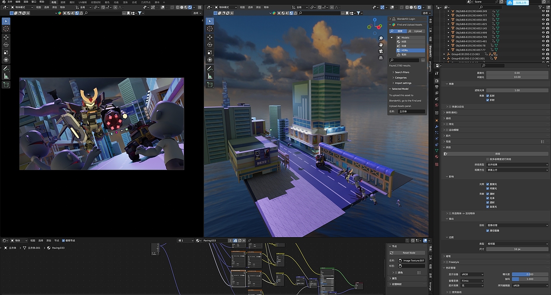This screenshot has width=551, height=295.
Task: Toggle camera view with the camera navigation icon
Action: coord(381,51)
